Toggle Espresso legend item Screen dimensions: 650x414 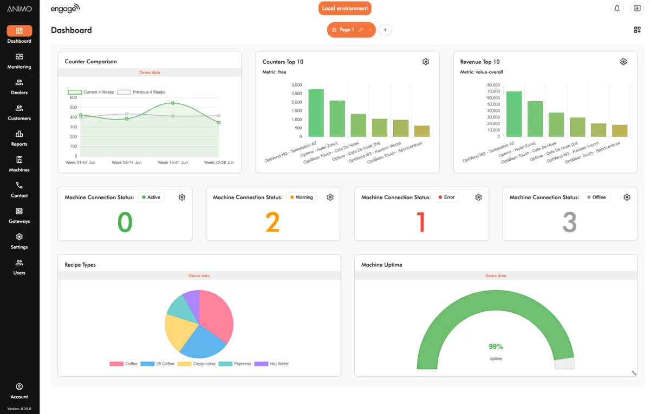pos(235,364)
